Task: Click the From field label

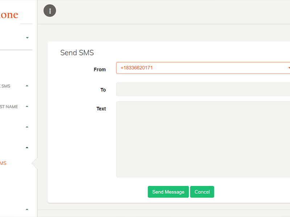Action: (100, 69)
